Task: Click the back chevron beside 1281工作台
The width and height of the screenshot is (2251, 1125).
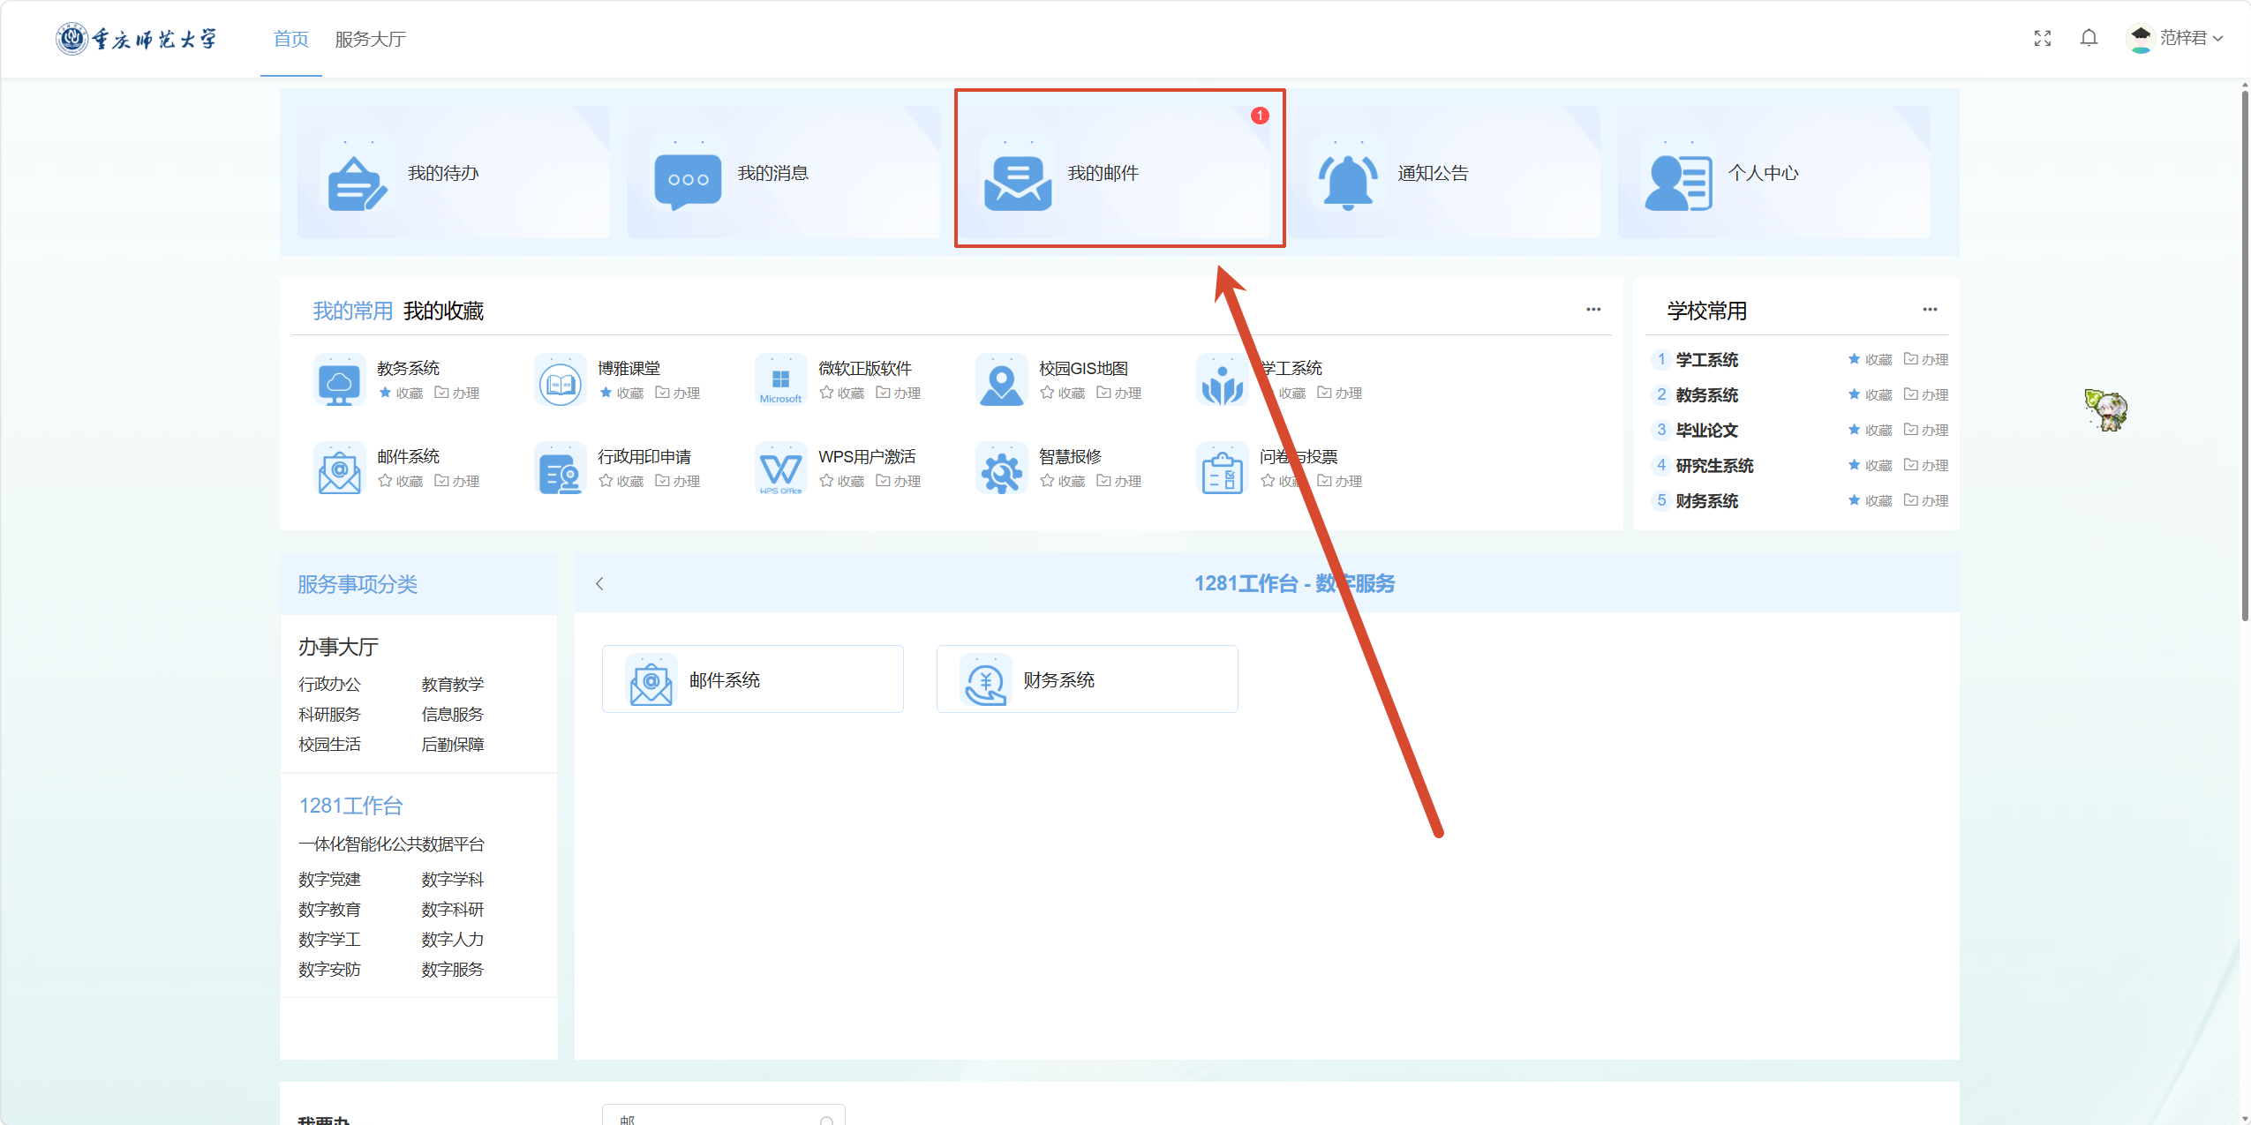Action: [x=599, y=583]
